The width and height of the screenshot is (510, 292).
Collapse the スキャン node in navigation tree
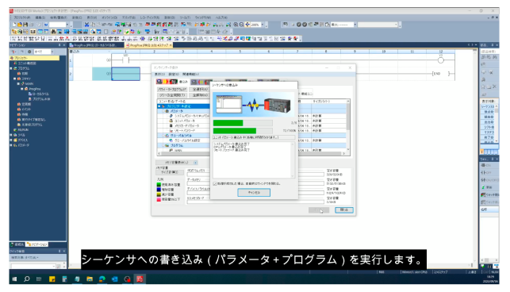(x=14, y=79)
